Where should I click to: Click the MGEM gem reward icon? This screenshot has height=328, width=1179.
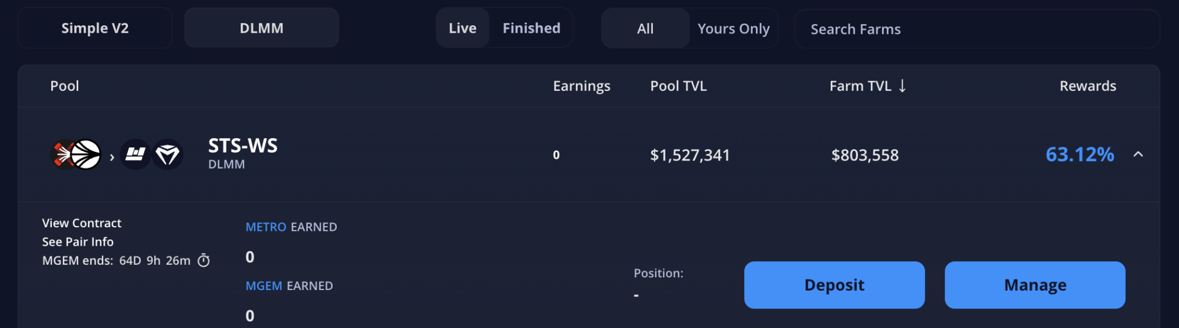[168, 154]
